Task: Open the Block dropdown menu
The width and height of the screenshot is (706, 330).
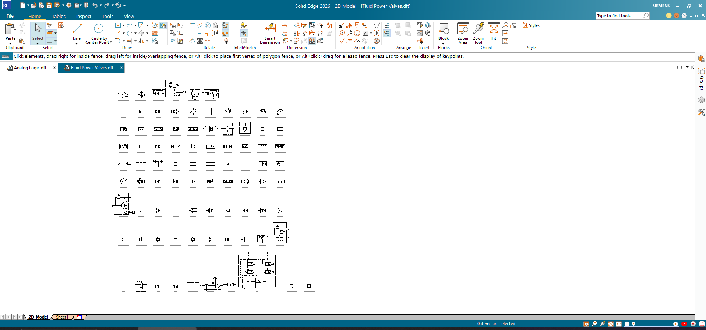Action: point(444,43)
